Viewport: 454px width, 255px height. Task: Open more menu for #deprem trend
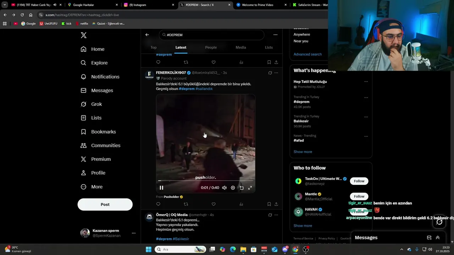pyautogui.click(x=366, y=97)
